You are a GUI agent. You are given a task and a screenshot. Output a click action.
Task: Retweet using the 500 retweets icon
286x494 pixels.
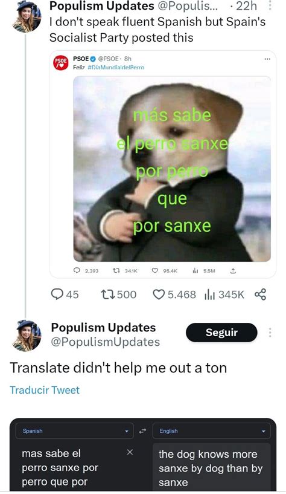coord(107,294)
